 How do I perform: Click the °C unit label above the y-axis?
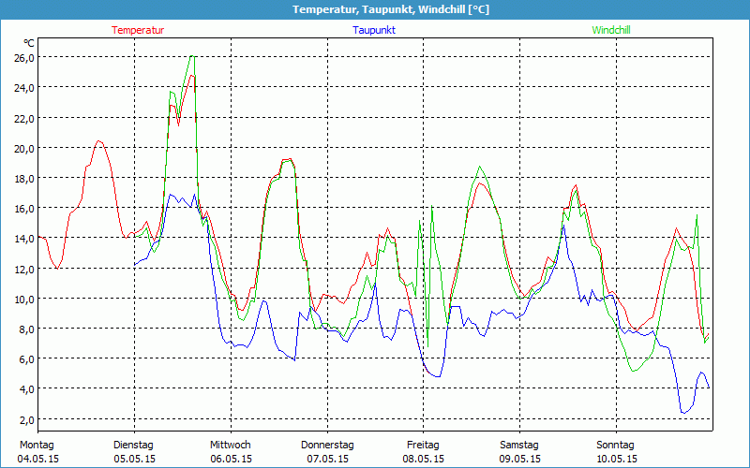tap(29, 43)
